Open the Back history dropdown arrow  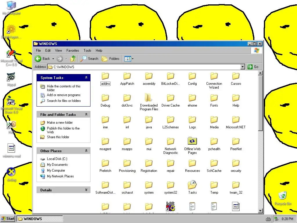click(x=53, y=59)
